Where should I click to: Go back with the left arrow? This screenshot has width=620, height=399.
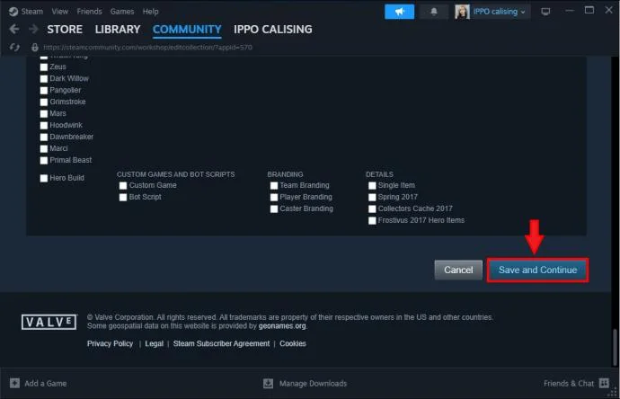(x=14, y=29)
